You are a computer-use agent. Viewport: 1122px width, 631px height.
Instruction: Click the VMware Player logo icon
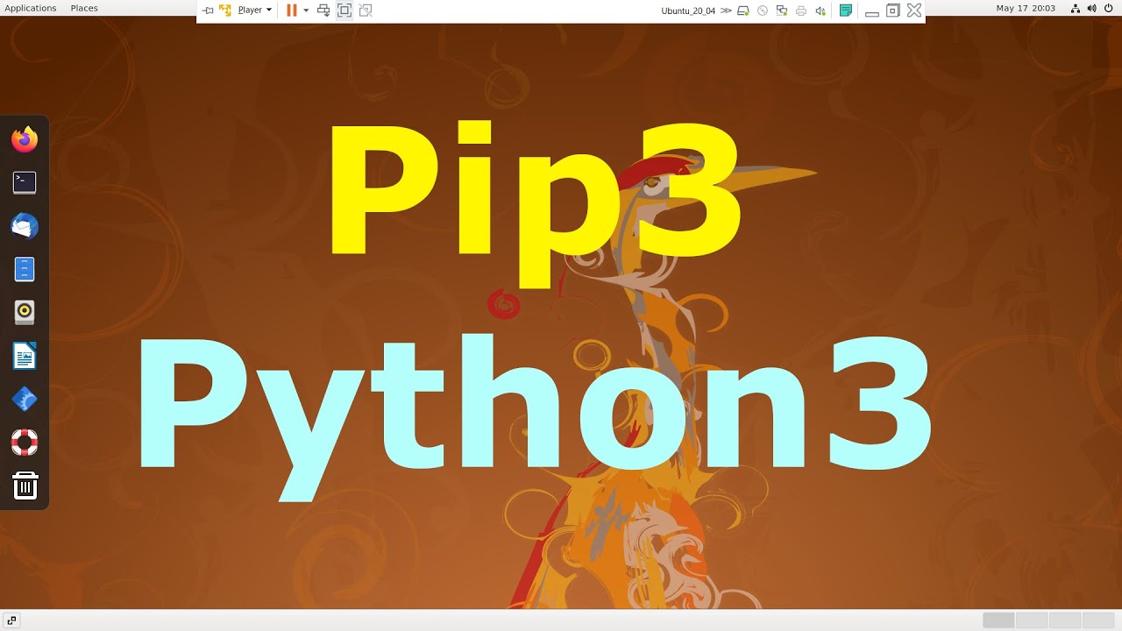226,11
